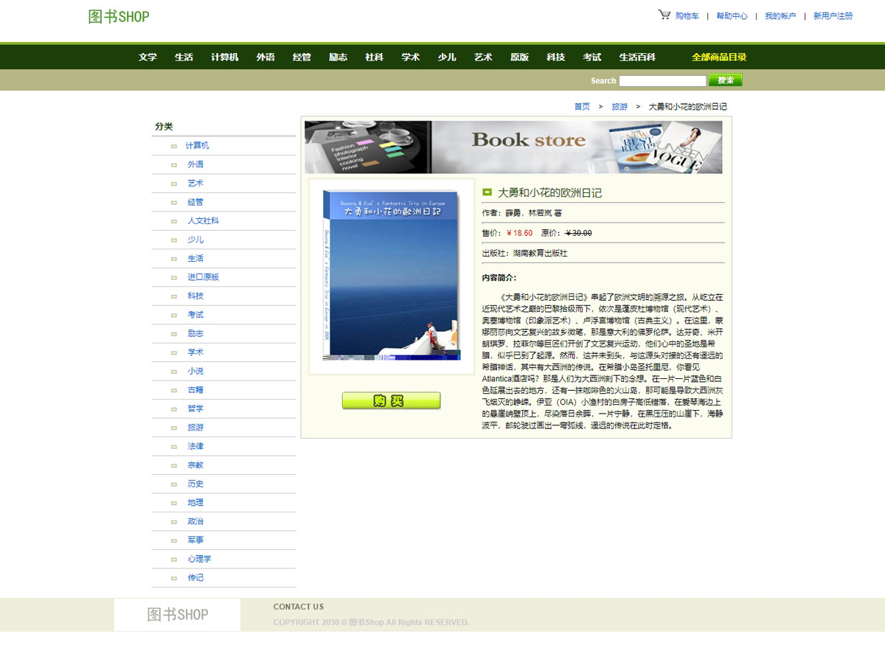Open sidebar category 经管
Viewport: 885px width, 651px height.
[x=195, y=202]
